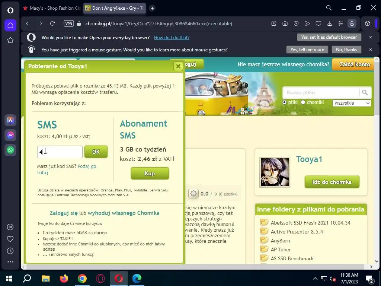
Task: Search tabs with magnifier icon
Action: coord(329,8)
